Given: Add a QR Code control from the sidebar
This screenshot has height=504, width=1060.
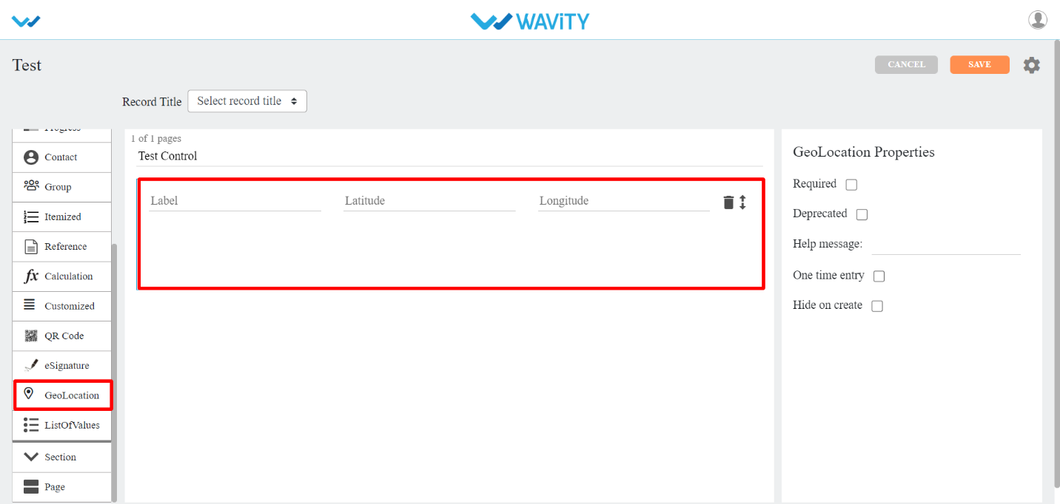Looking at the screenshot, I should click(x=61, y=336).
